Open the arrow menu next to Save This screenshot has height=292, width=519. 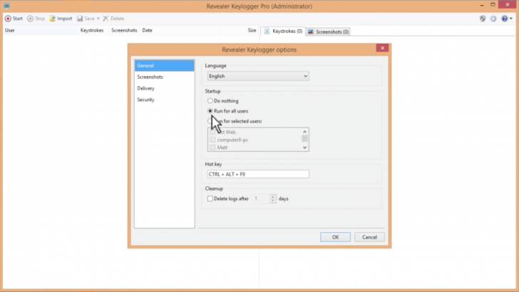pos(98,19)
